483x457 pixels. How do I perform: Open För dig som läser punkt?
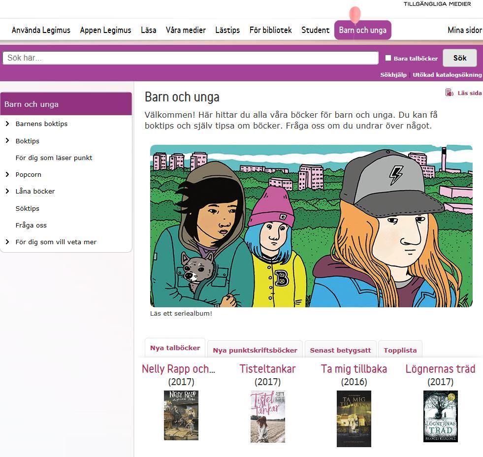pyautogui.click(x=54, y=158)
